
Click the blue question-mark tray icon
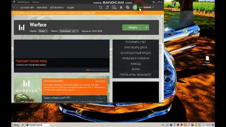(x=171, y=125)
